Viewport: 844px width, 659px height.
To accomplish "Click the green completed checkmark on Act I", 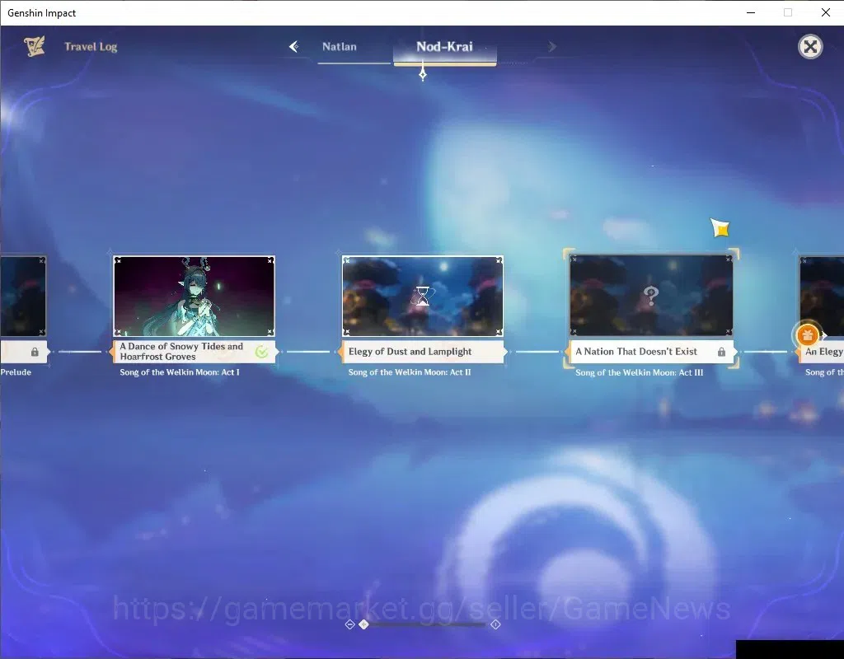I will [x=261, y=353].
